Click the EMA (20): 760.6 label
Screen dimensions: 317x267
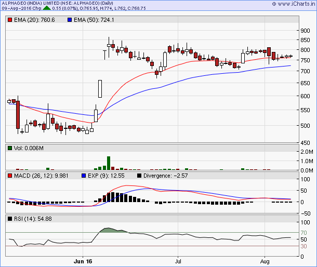(34, 20)
